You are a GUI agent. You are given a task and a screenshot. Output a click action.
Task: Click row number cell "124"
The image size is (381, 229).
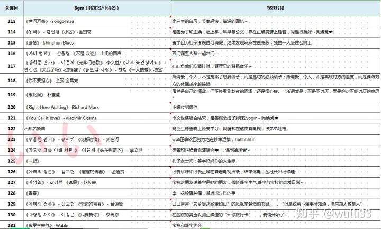pyautogui.click(x=12, y=150)
